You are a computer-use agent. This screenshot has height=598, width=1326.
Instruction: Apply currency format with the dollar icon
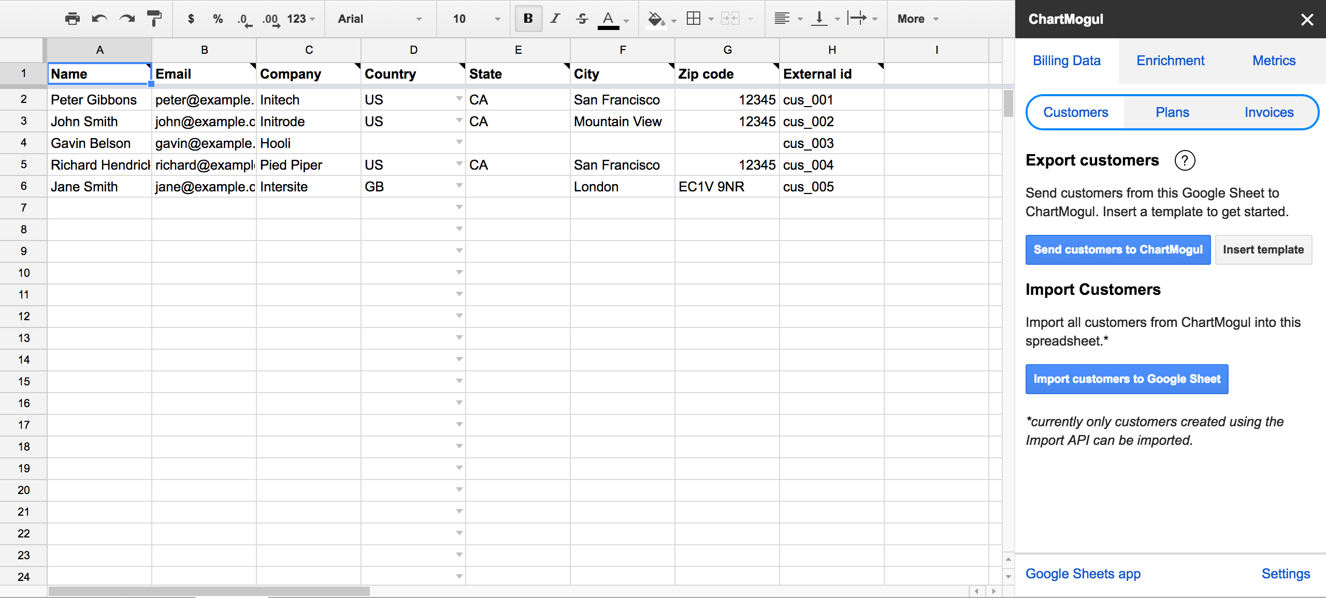[x=191, y=19]
